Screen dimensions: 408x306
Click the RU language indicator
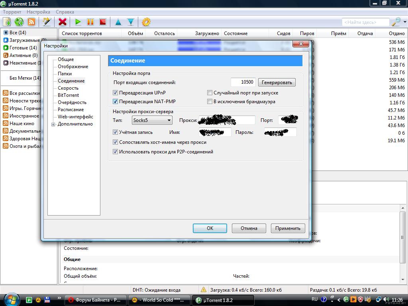pos(315,299)
